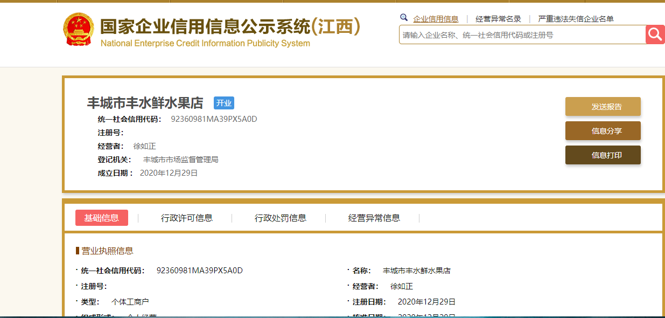Screen dimensions: 665x318
Task: Open the 行政许可信息 tab
Action: point(187,218)
